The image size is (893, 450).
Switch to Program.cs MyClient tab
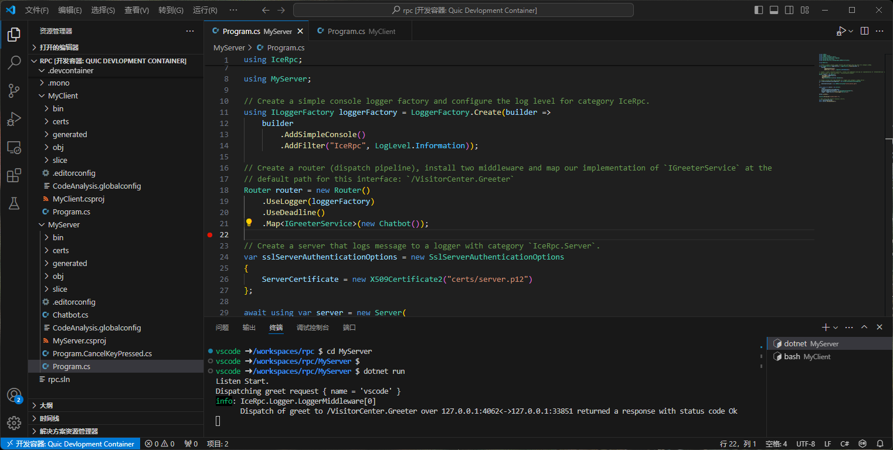click(361, 32)
